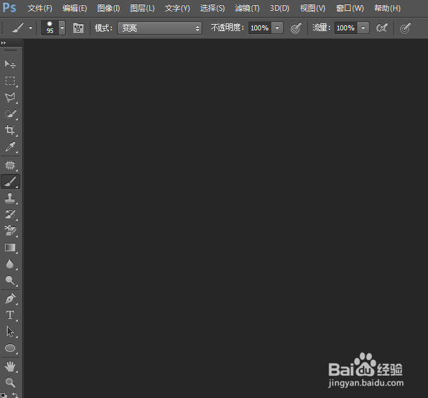Toggle pressure for opacity button
Image resolution: width=428 pixels, height=398 pixels.
pos(296,28)
